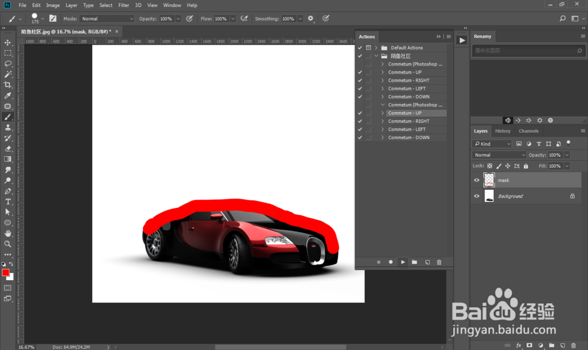Screen dimensions: 588x350
Task: Select the Hand tool
Action: pyautogui.click(x=8, y=233)
